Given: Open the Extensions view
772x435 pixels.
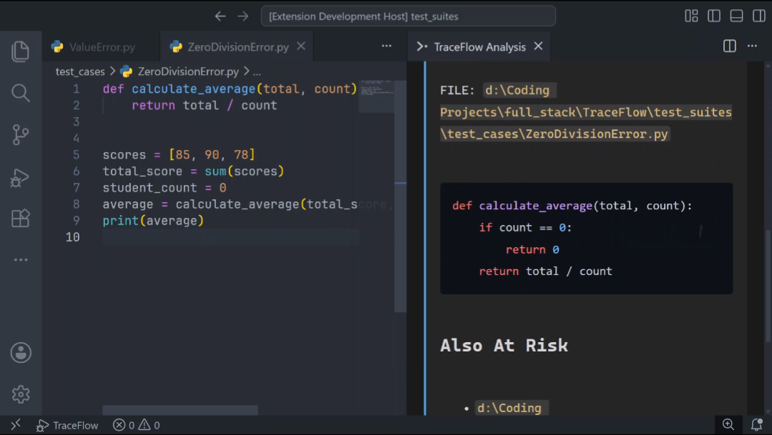Looking at the screenshot, I should point(20,219).
